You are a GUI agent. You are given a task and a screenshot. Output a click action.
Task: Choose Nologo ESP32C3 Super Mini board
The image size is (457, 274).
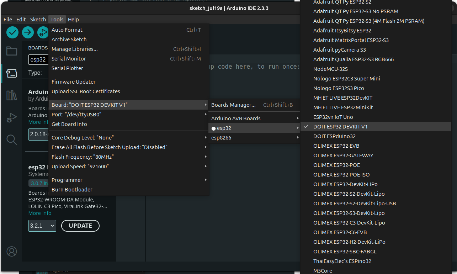(x=376, y=79)
